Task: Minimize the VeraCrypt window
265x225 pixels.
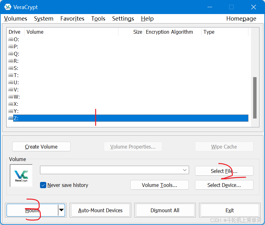Action: click(x=210, y=7)
